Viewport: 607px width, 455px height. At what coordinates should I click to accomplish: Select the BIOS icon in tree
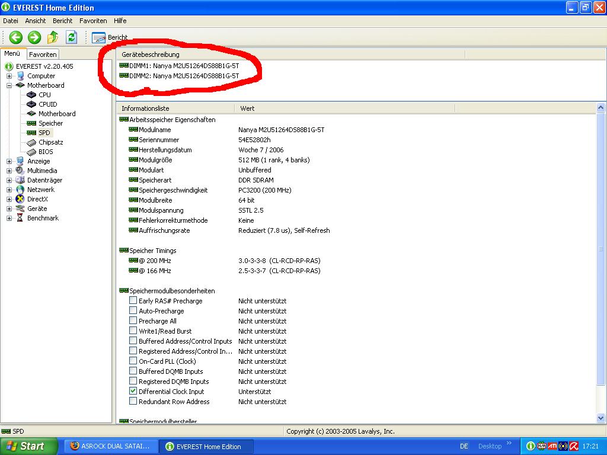pos(31,152)
